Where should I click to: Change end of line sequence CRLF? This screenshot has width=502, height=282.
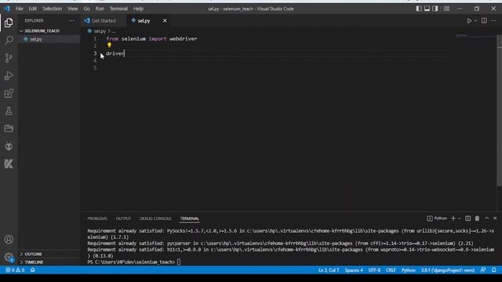point(391,270)
